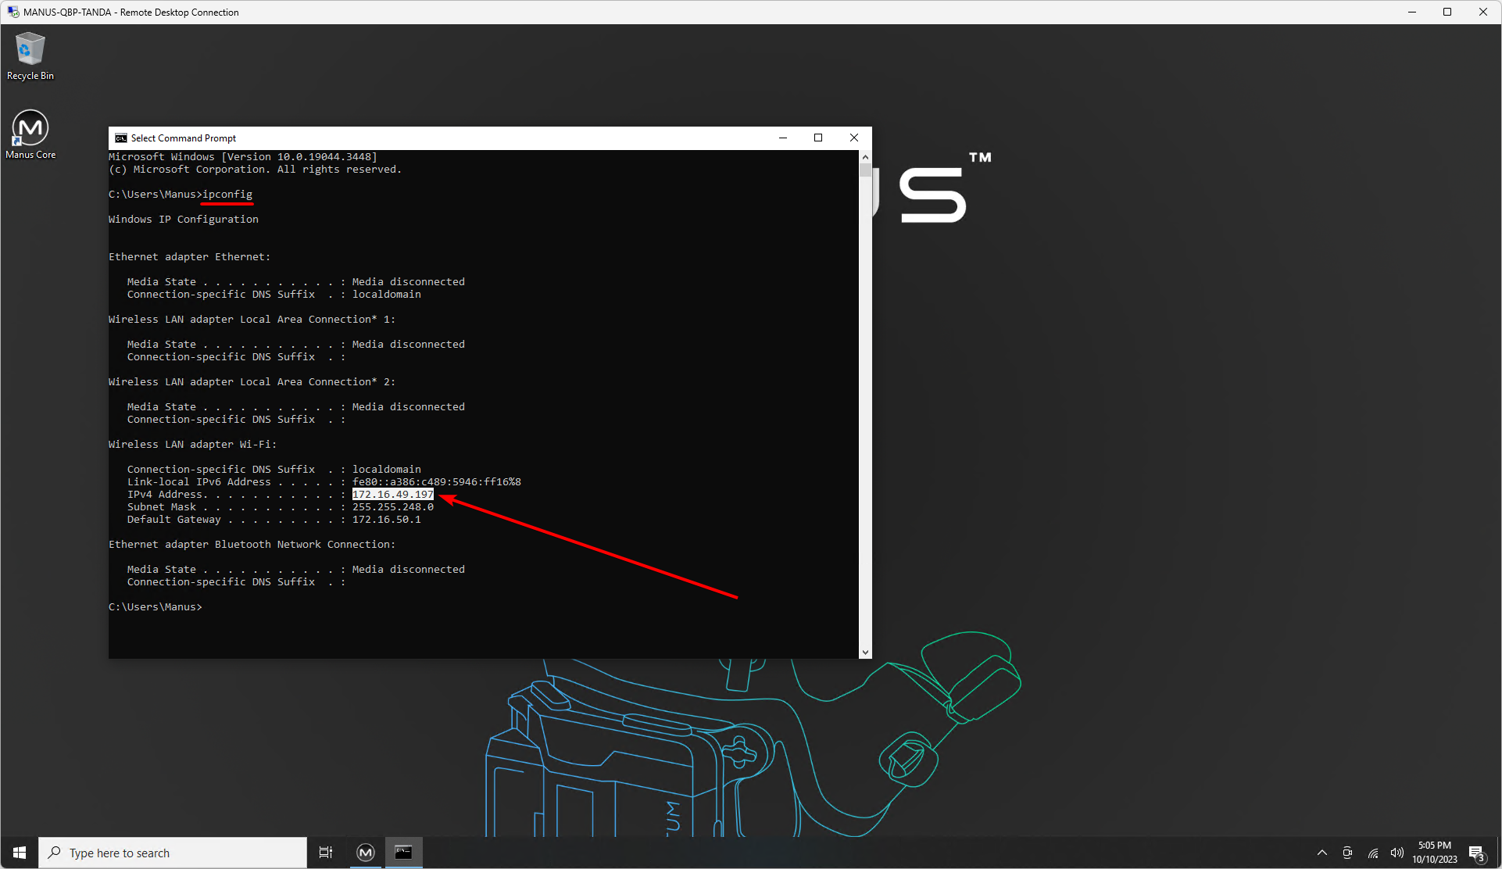Expand the hidden tray icons chevron

pos(1322,853)
